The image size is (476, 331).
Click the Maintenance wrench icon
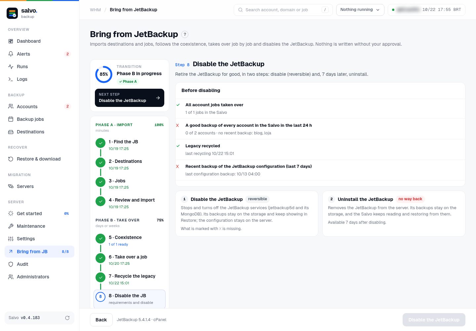[11, 226]
